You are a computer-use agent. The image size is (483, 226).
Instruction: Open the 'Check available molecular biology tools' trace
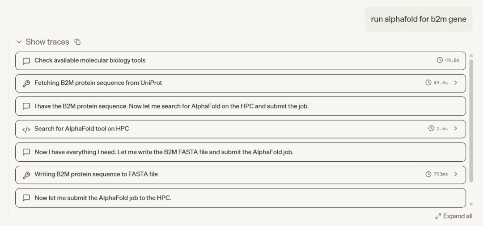(90, 61)
